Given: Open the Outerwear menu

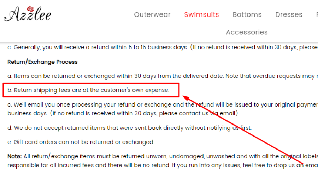Looking at the screenshot, I should [x=152, y=14].
